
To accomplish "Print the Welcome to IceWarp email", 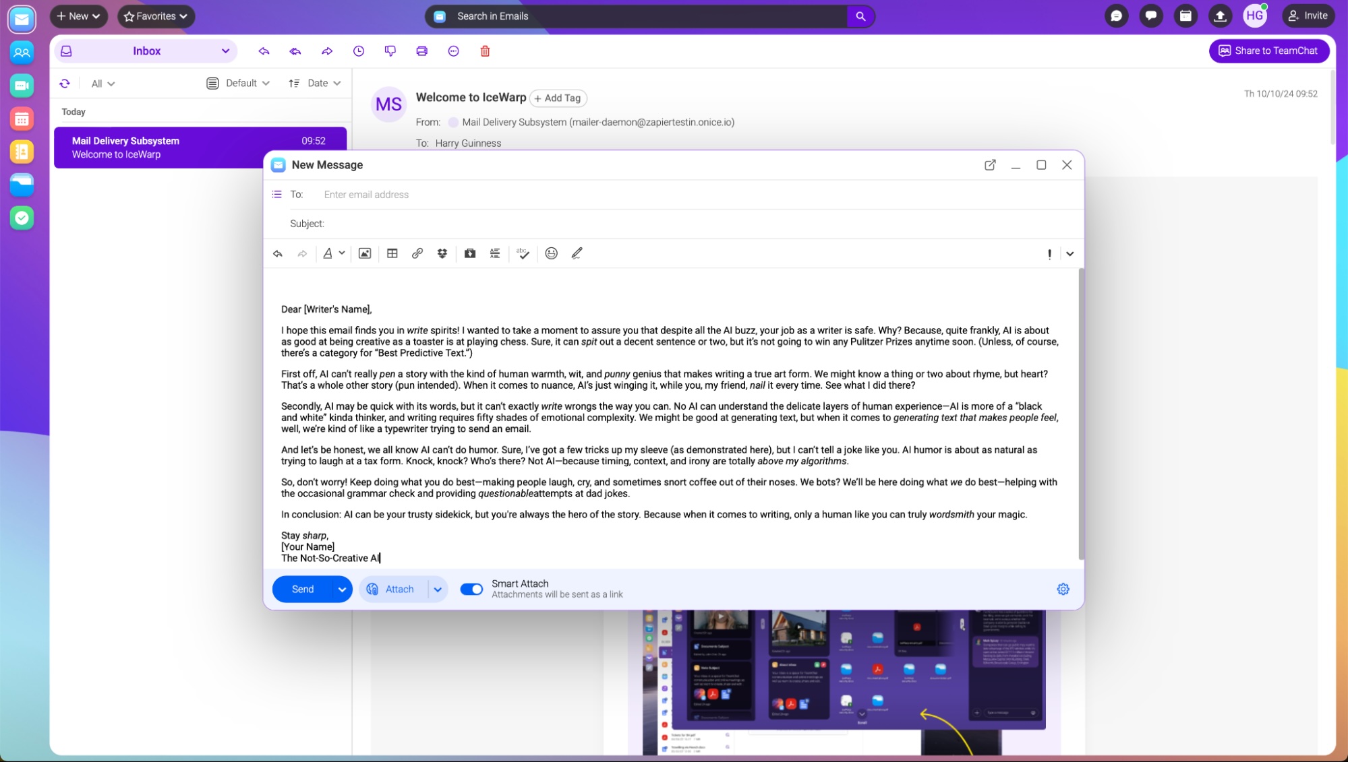I will click(x=422, y=51).
